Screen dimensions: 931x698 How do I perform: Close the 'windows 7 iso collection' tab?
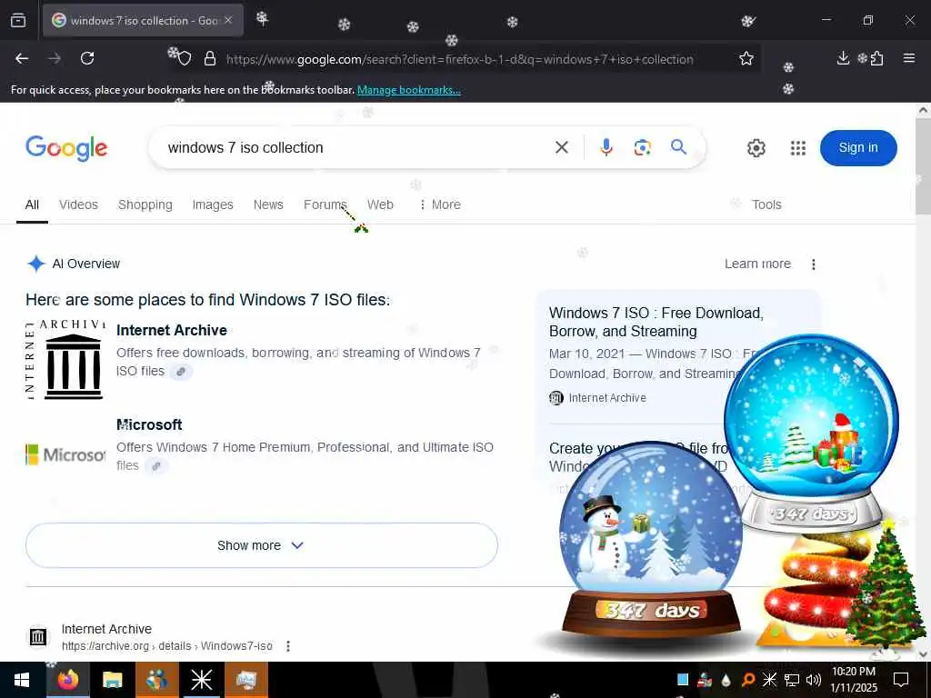pyautogui.click(x=228, y=20)
